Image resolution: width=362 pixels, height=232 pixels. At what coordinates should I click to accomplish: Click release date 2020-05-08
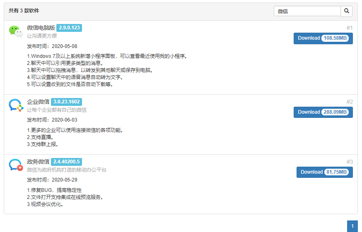click(65, 46)
